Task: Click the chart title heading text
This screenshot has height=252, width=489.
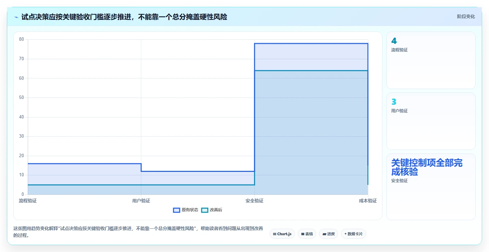Action: pyautogui.click(x=124, y=17)
